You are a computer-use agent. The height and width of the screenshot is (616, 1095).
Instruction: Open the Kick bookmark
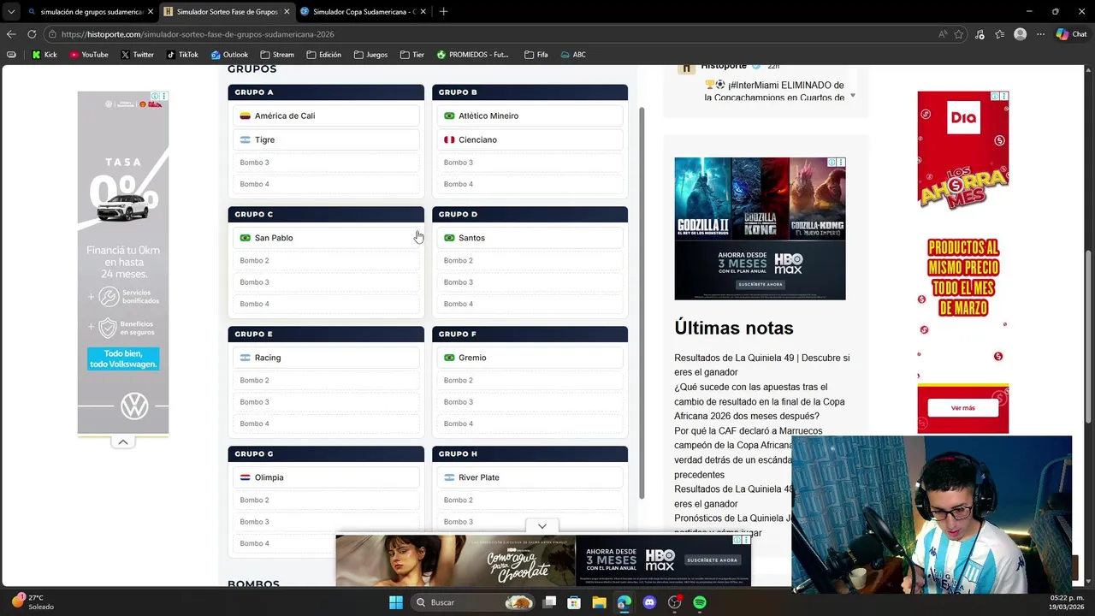coord(44,55)
